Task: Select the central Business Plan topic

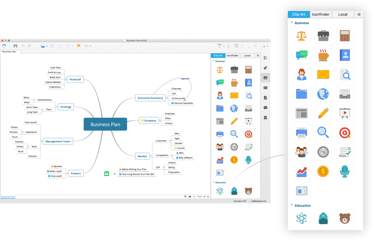Action: click(105, 124)
